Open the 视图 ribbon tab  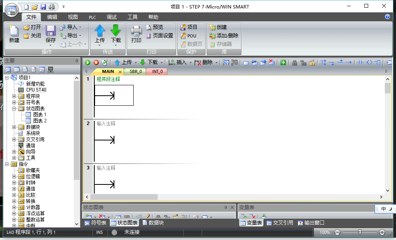tap(73, 17)
